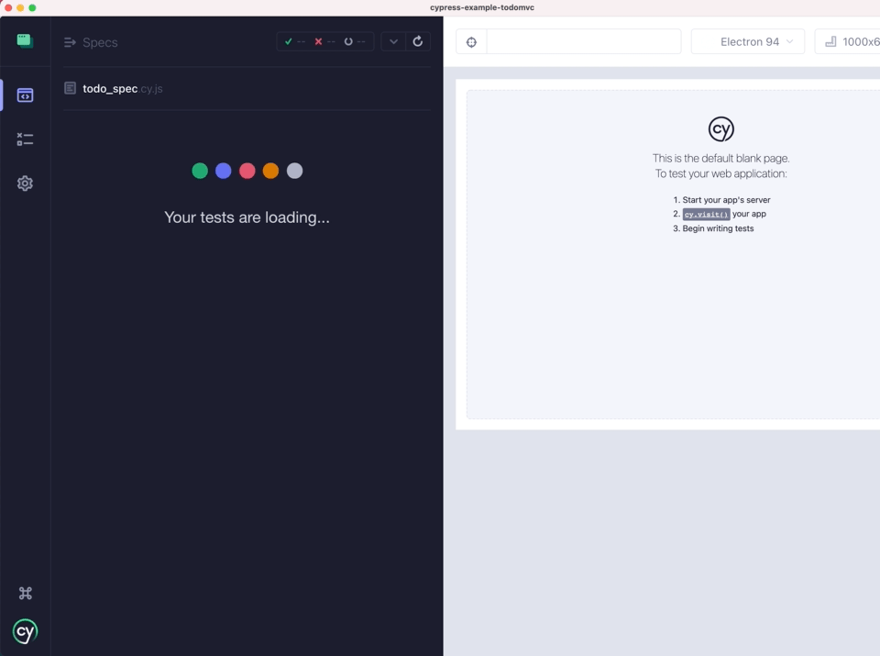Image resolution: width=880 pixels, height=656 pixels.
Task: Open the Specs view in the sidebar
Action: point(25,95)
